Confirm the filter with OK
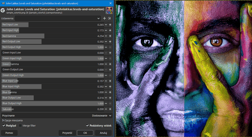 (x=85, y=133)
